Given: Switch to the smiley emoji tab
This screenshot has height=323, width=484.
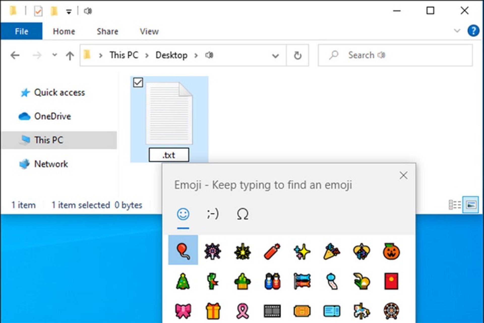Looking at the screenshot, I should [183, 214].
